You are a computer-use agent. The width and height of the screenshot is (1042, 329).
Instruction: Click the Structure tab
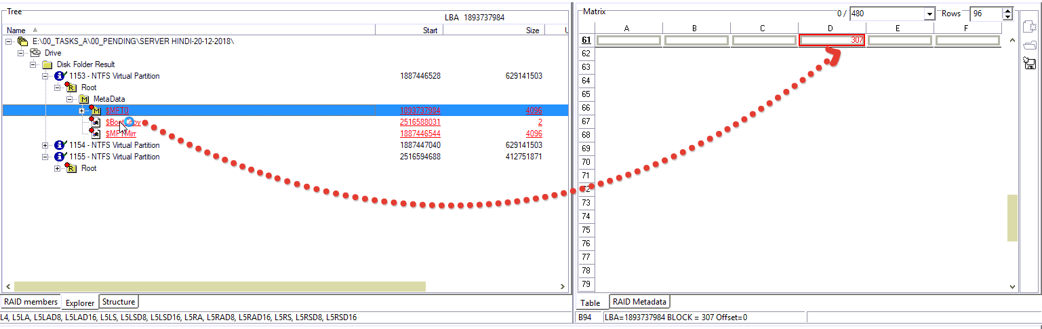click(x=119, y=302)
